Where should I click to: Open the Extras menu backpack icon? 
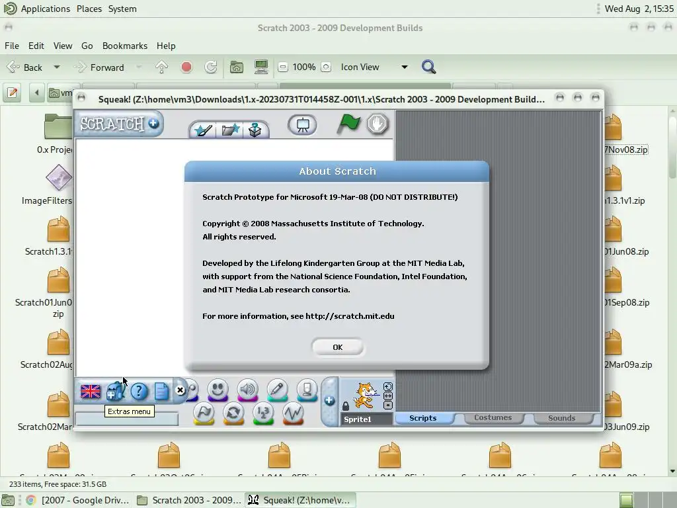[x=115, y=392]
